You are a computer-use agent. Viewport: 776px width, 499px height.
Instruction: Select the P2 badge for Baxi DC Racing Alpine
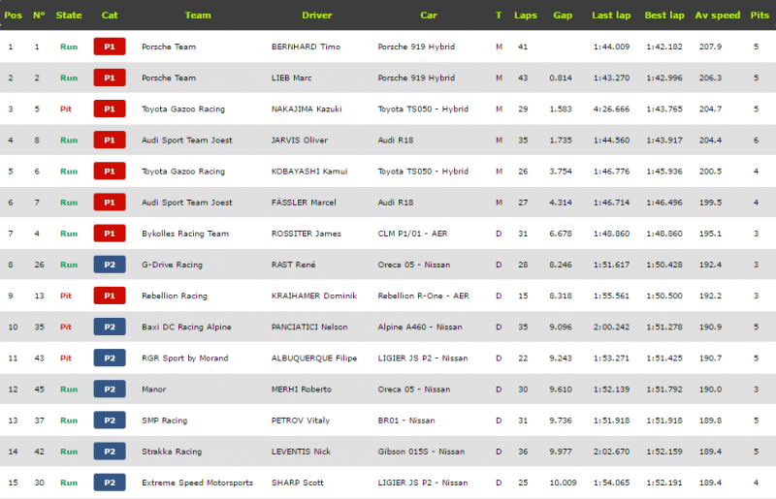(x=110, y=327)
